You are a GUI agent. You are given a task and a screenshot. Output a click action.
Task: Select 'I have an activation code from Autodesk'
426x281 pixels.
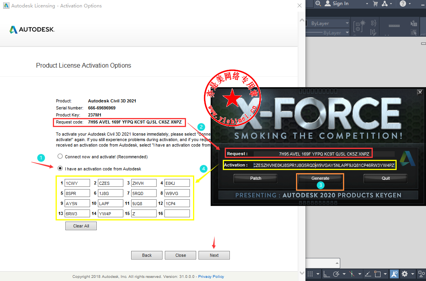click(60, 168)
